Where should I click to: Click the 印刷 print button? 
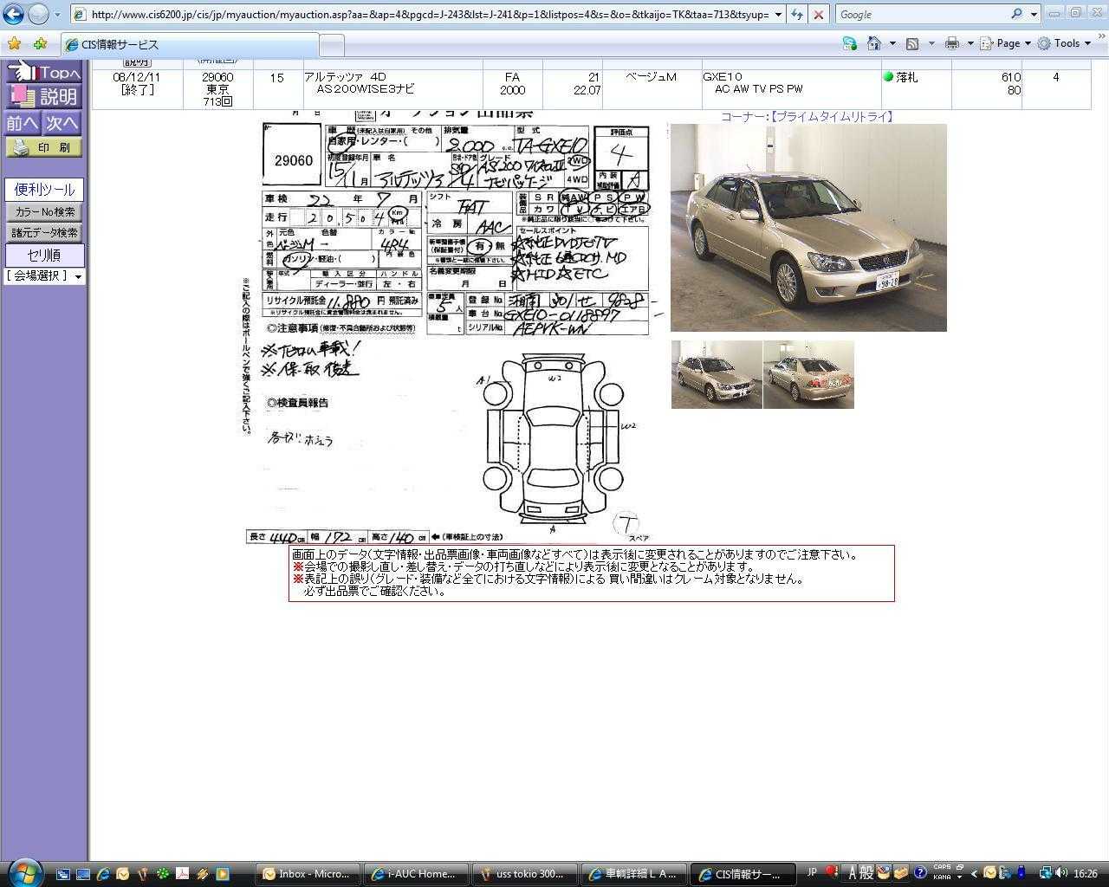tap(43, 147)
